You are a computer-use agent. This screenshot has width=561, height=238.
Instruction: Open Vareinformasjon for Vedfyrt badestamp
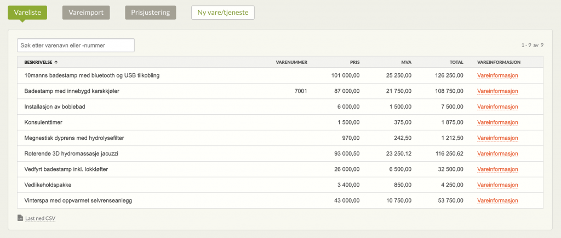click(x=497, y=169)
